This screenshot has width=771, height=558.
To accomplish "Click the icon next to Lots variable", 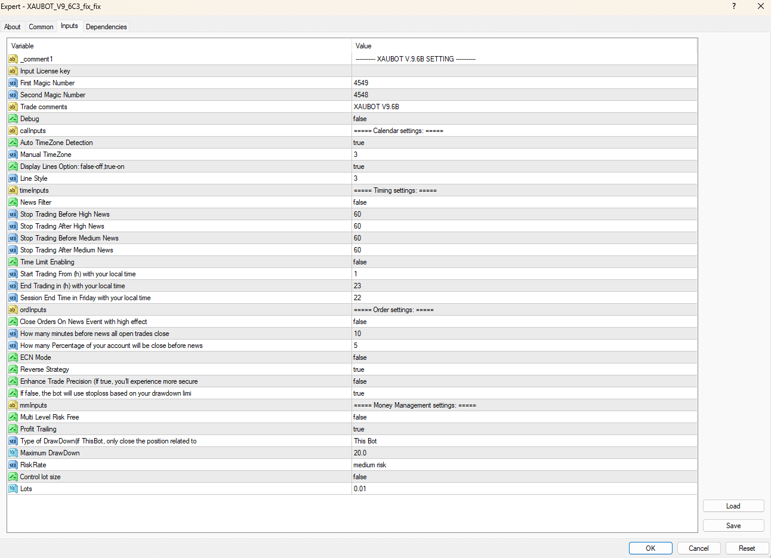I will click(x=13, y=489).
